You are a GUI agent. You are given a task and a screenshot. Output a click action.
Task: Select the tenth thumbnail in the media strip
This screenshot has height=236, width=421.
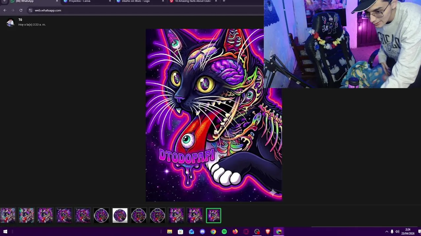(176, 216)
